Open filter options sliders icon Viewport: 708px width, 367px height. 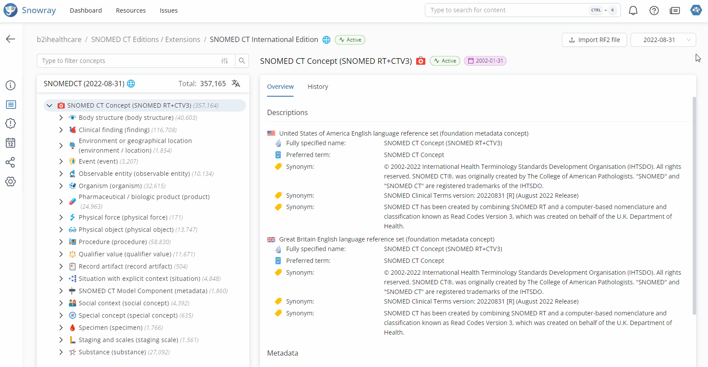[x=224, y=61]
